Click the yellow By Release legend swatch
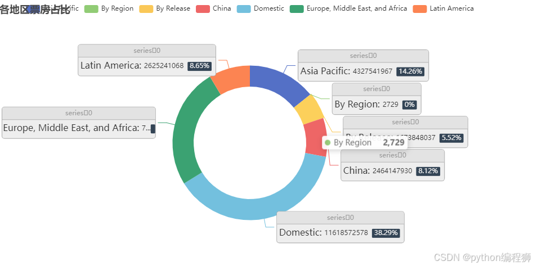533x266 pixels. point(146,9)
